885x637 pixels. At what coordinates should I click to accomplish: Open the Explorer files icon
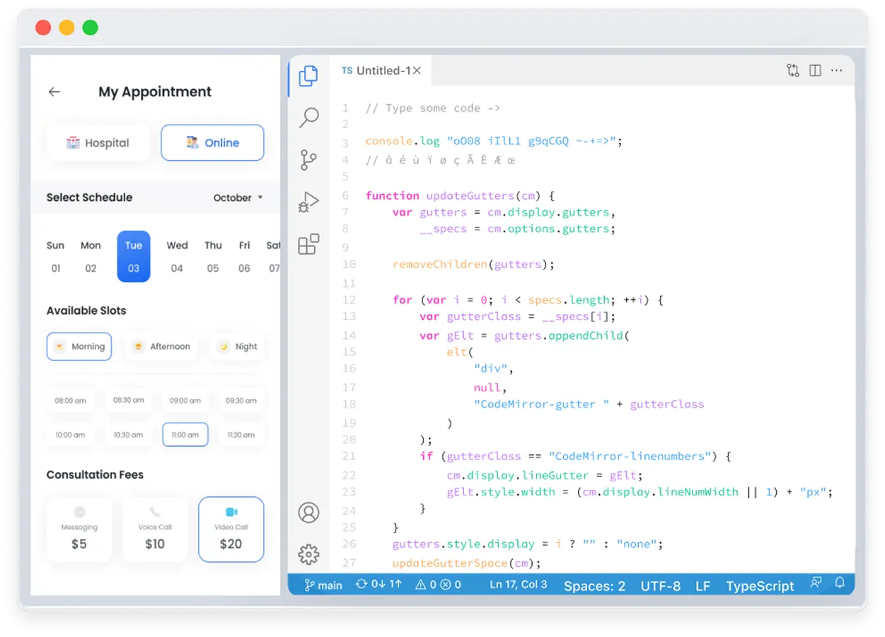(308, 76)
